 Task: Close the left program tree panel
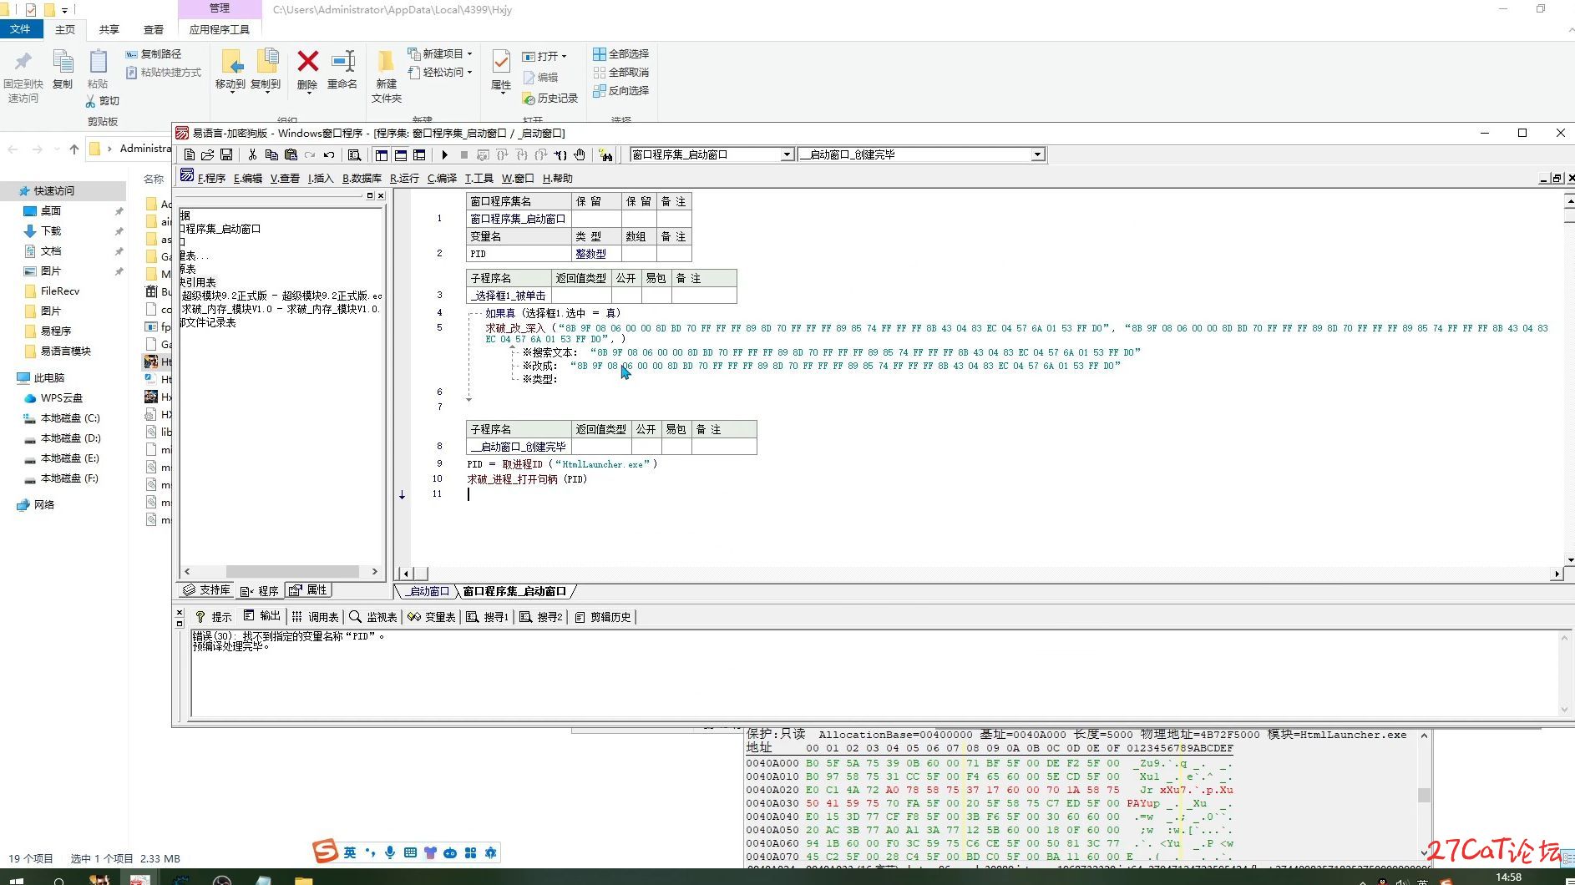[x=381, y=195]
